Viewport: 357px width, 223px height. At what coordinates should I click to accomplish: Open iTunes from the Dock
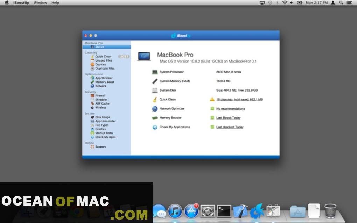tap(175, 211)
